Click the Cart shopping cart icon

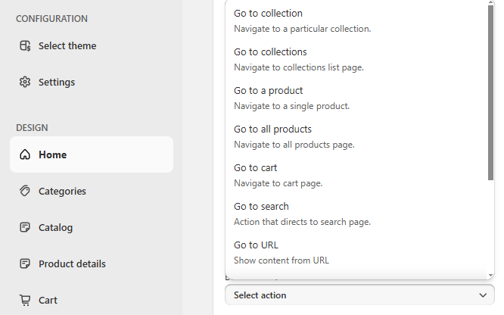[x=25, y=300]
